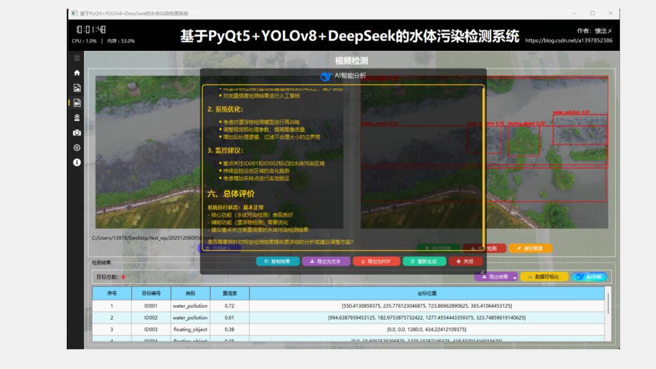Viewport: 656px width, 369px height.
Task: Open data visualization (数据可视化)
Action: (544, 277)
